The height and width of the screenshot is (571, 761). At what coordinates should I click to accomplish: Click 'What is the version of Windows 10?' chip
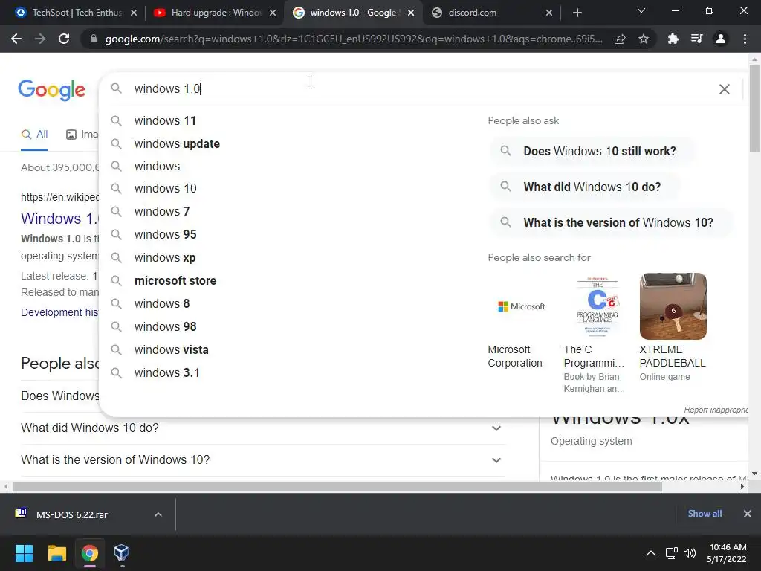click(610, 223)
